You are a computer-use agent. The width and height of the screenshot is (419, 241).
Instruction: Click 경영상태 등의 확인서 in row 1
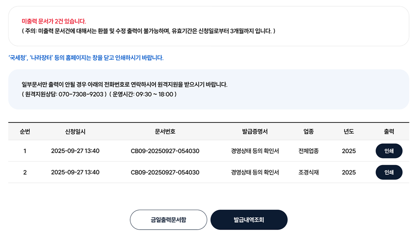pyautogui.click(x=255, y=151)
